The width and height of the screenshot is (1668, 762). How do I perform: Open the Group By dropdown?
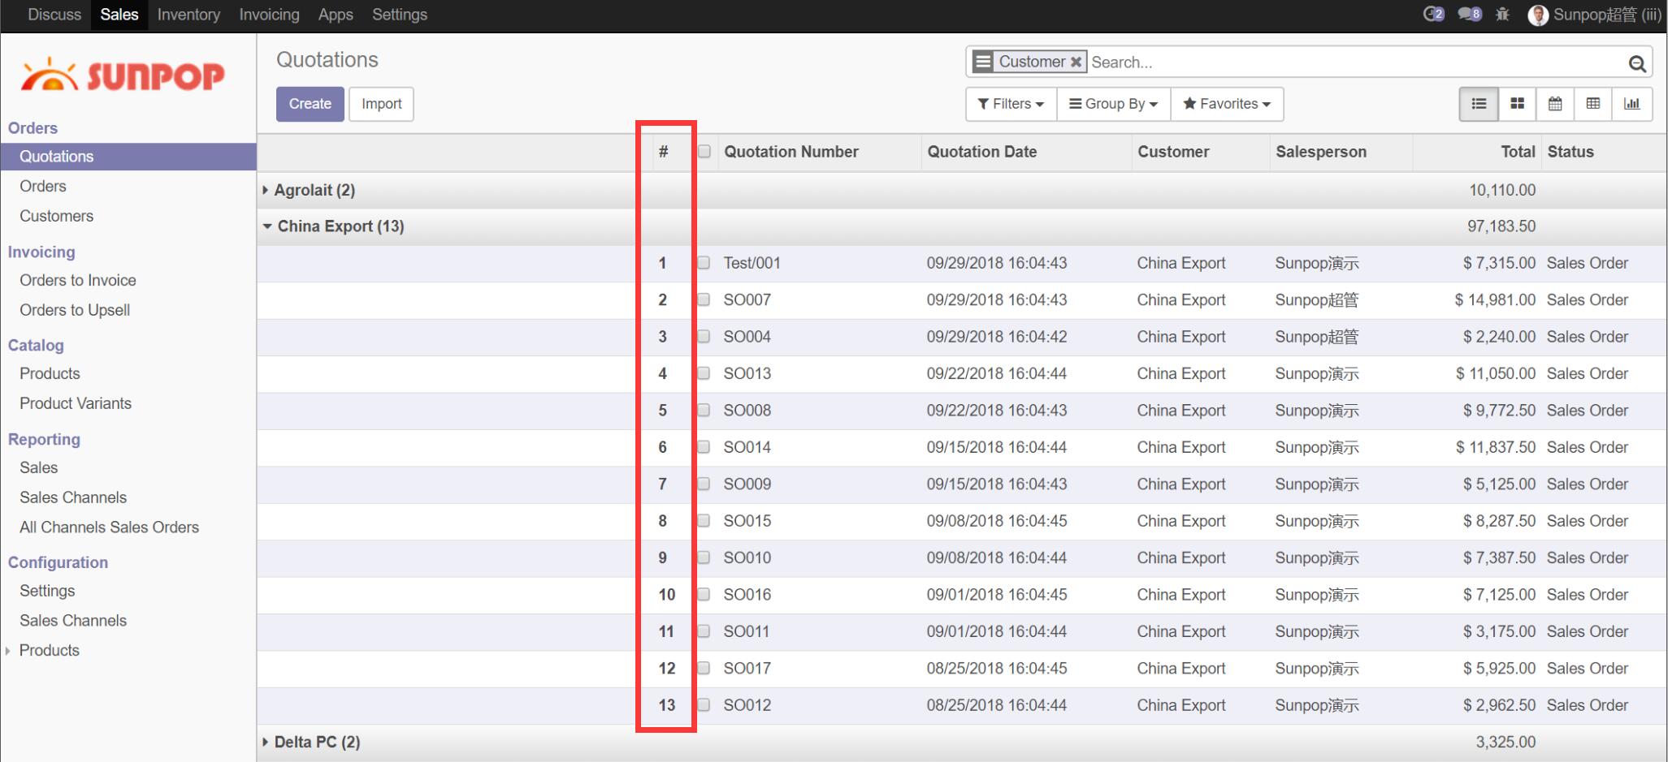tap(1113, 104)
